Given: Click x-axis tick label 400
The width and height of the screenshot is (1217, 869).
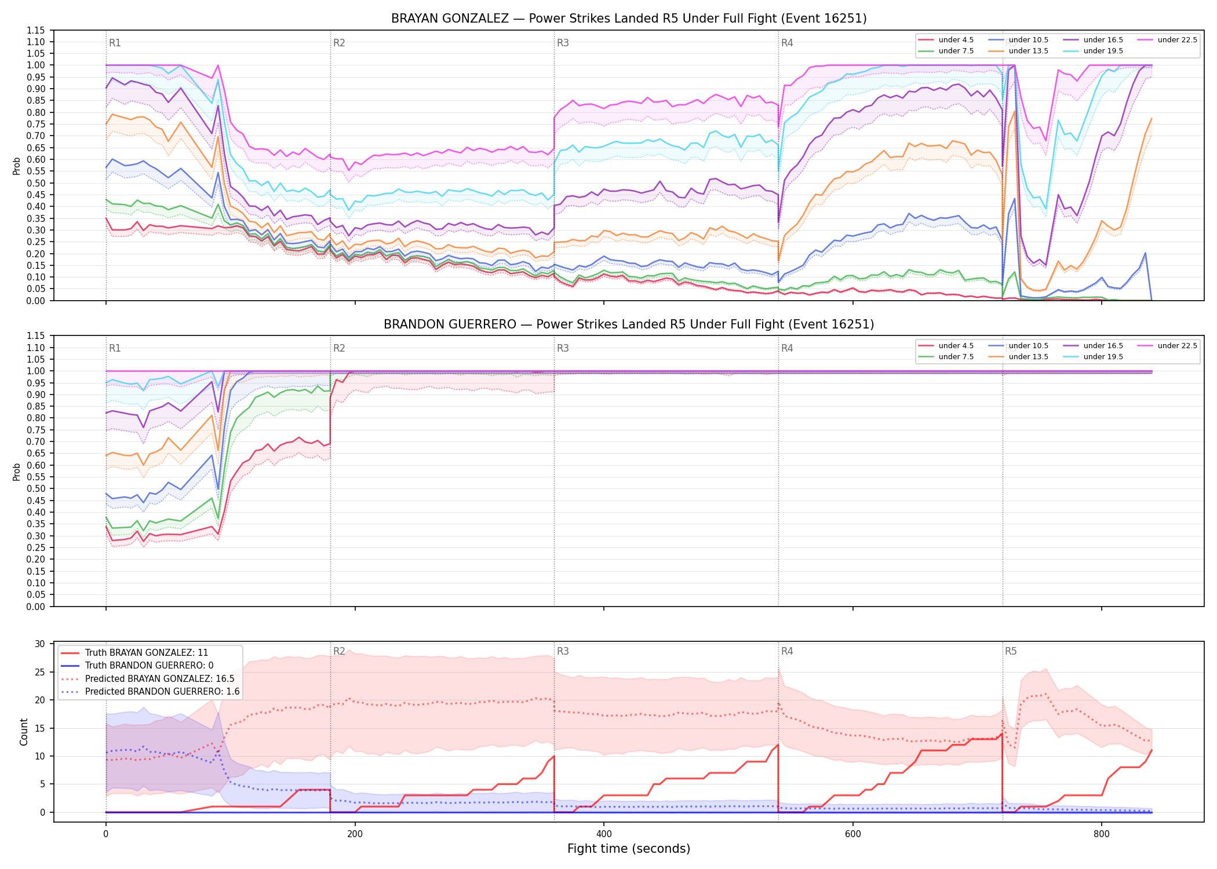Looking at the screenshot, I should pos(604,834).
